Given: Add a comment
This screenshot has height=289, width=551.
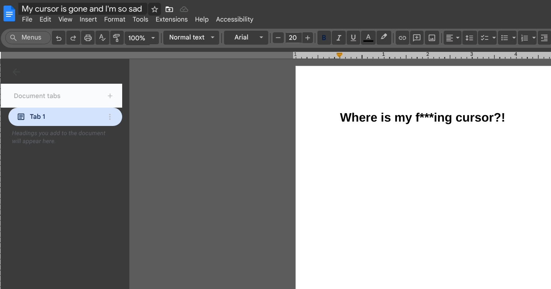Looking at the screenshot, I should pyautogui.click(x=417, y=37).
